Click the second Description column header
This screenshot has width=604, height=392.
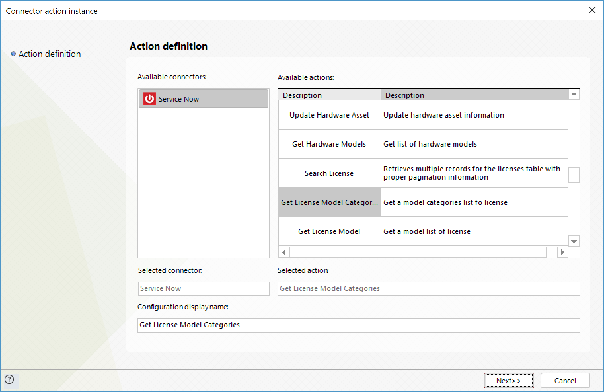[x=474, y=95]
